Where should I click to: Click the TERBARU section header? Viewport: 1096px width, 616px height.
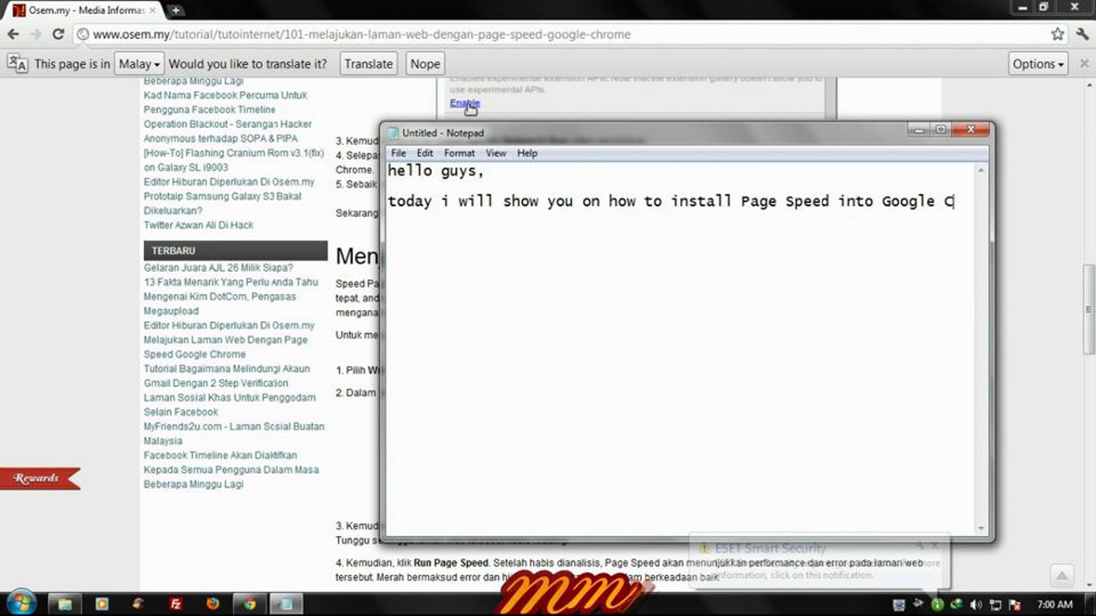tap(236, 251)
